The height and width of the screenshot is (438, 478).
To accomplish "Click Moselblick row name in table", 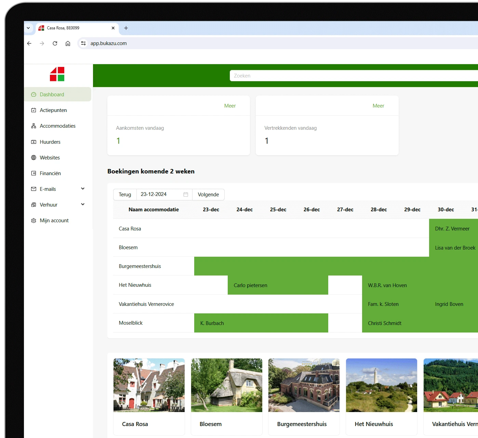I will 131,323.
